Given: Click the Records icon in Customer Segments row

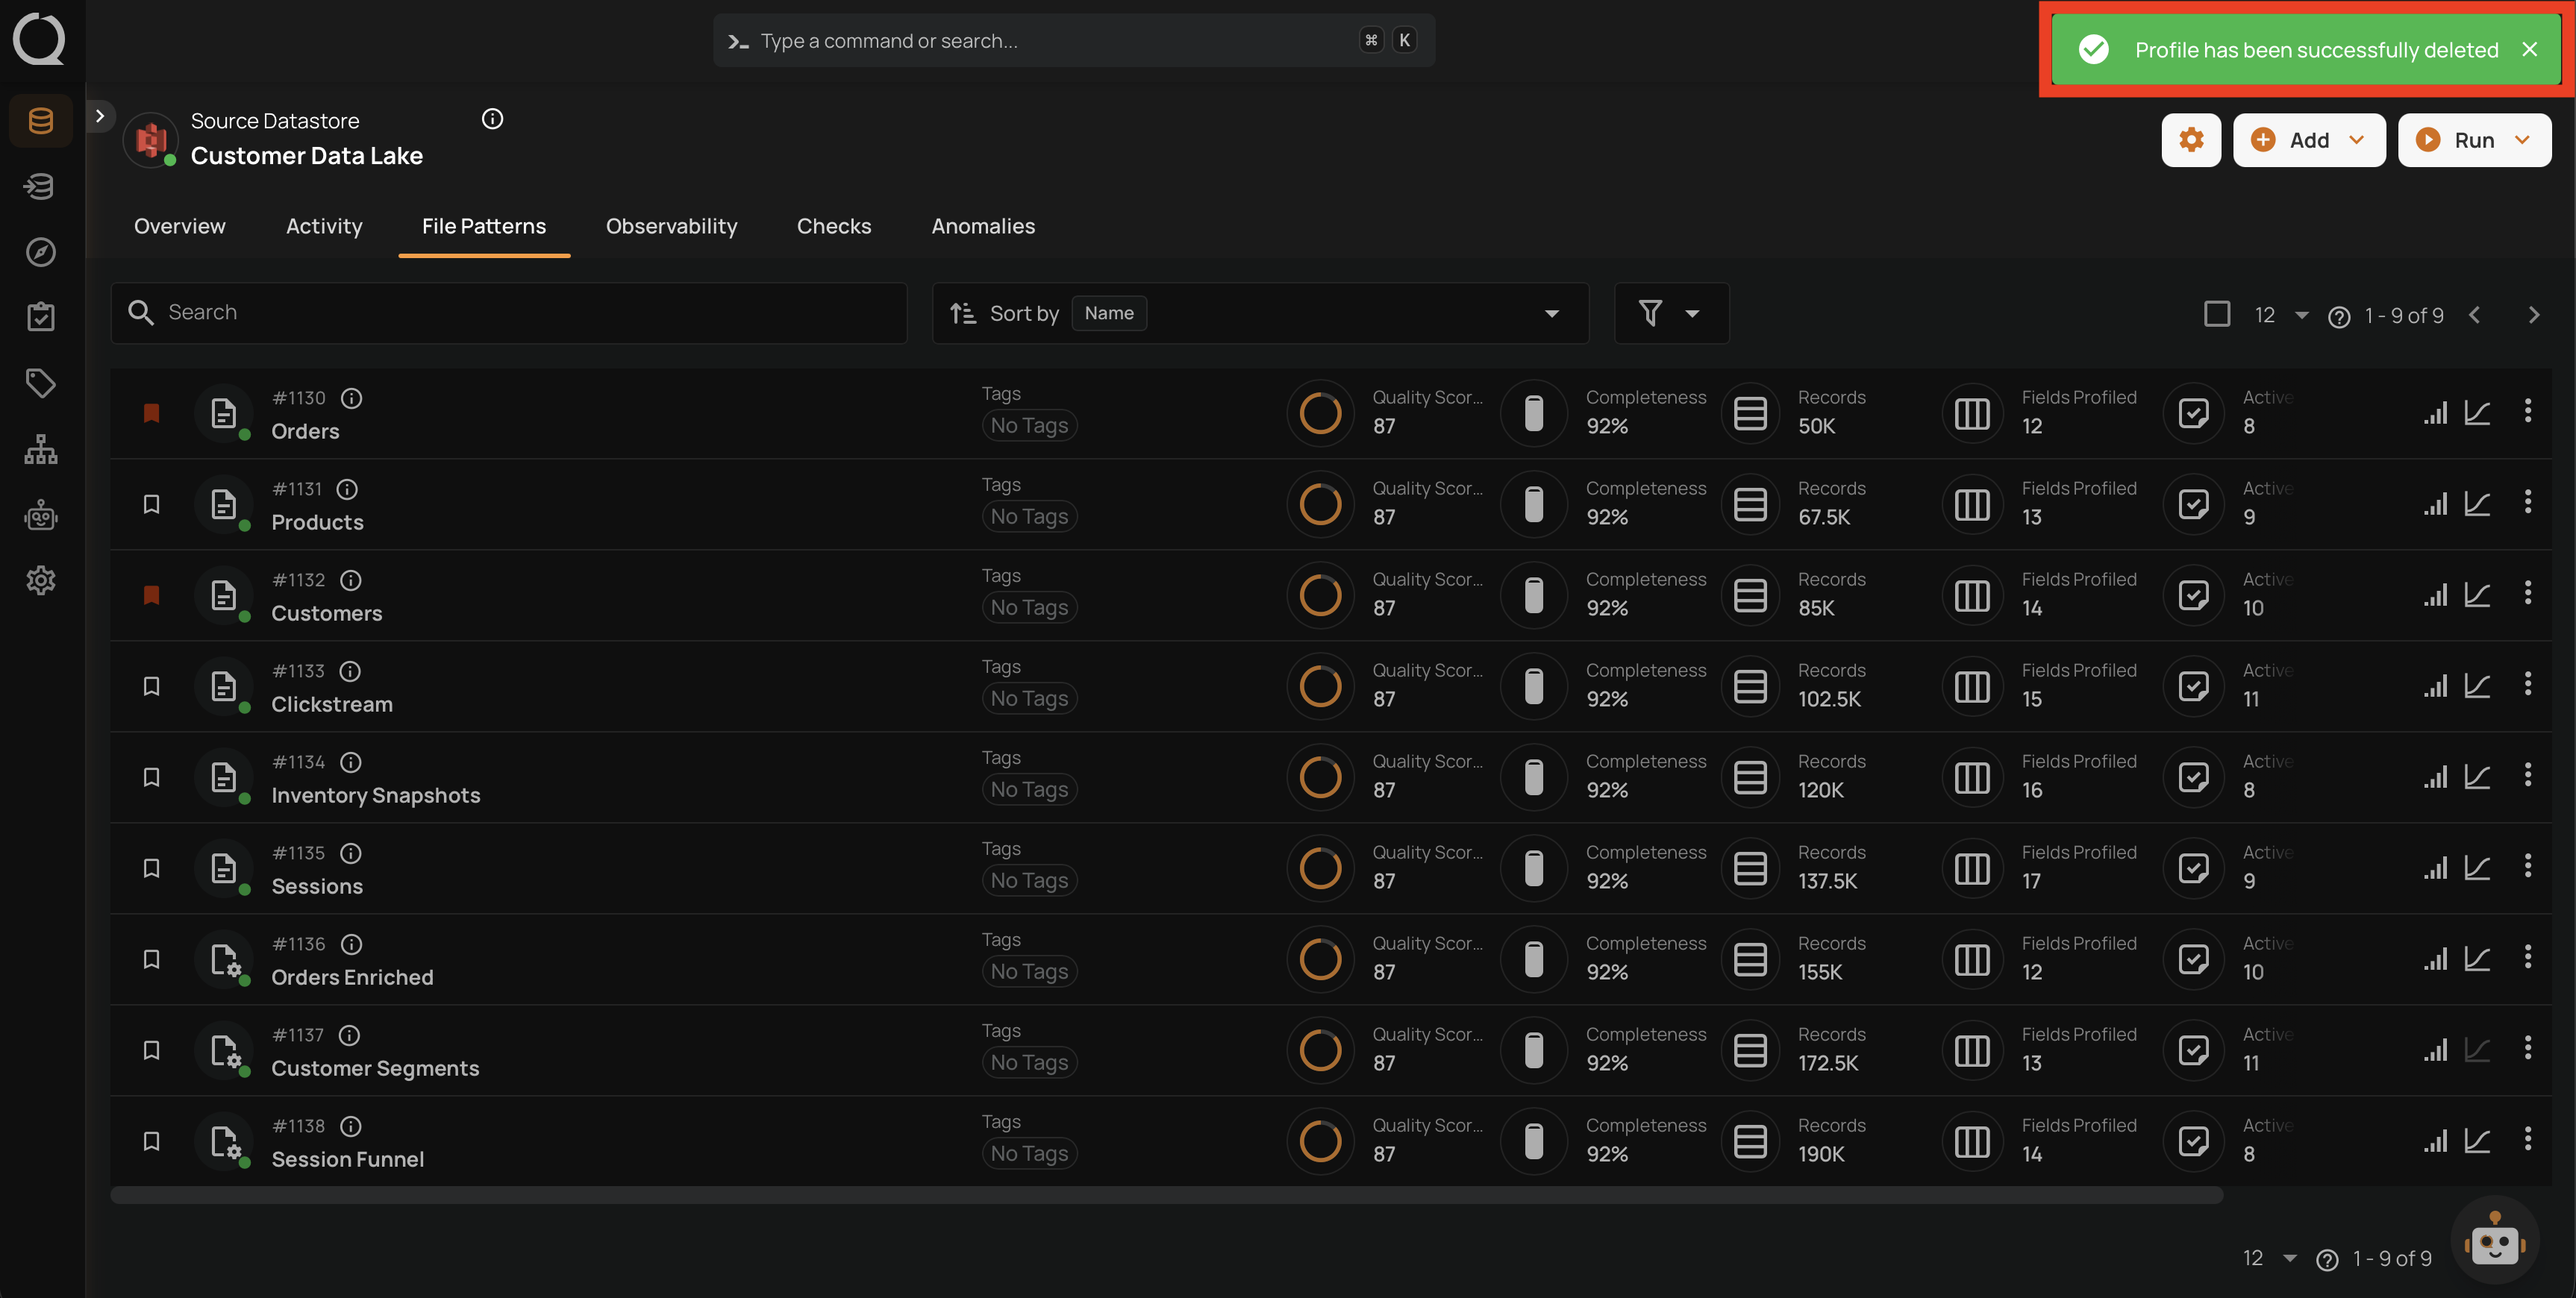Looking at the screenshot, I should tap(1750, 1050).
